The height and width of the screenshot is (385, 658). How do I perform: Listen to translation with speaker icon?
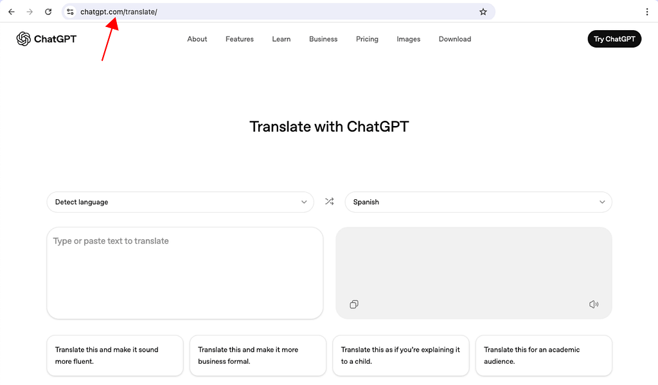594,305
